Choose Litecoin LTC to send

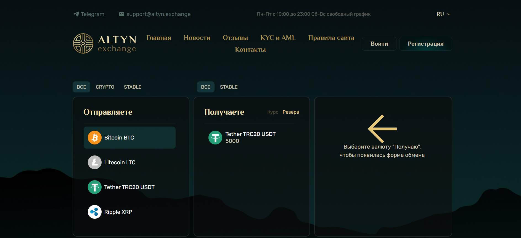click(129, 162)
